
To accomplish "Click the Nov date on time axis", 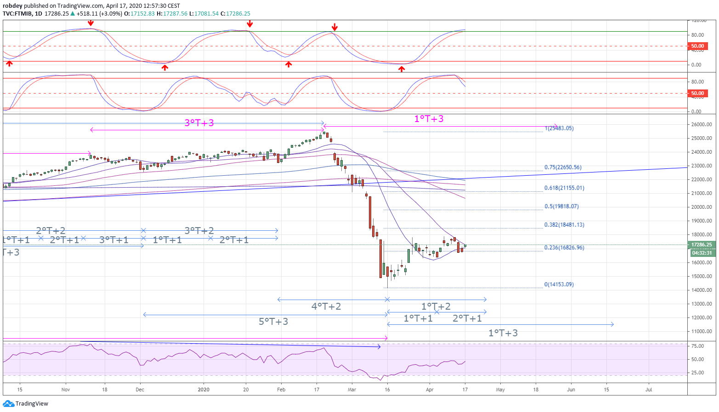I will pos(66,390).
